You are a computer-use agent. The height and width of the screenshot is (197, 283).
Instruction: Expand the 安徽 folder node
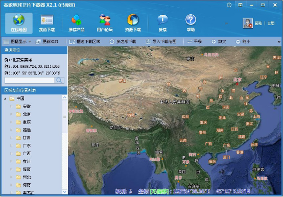tap(11, 107)
